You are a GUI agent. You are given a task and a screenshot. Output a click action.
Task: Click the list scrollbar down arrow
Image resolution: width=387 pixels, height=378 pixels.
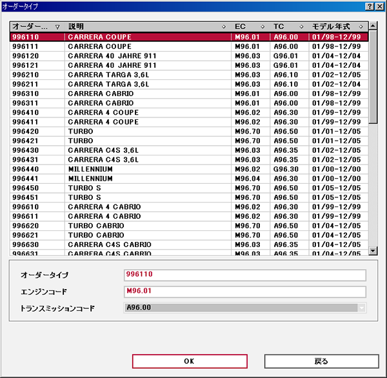(373, 251)
